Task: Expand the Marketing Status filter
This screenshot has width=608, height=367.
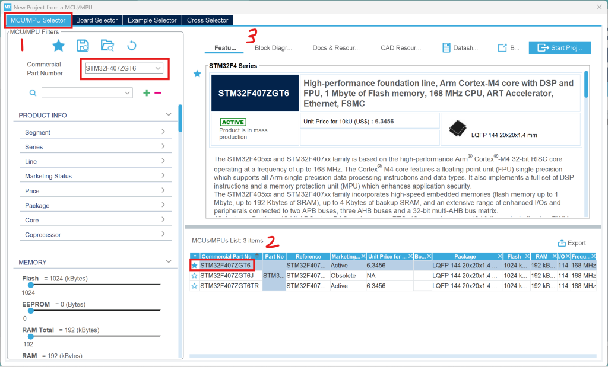Action: point(163,175)
